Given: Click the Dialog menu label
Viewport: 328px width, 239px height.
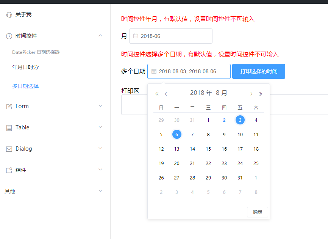Looking at the screenshot, I should (24, 149).
